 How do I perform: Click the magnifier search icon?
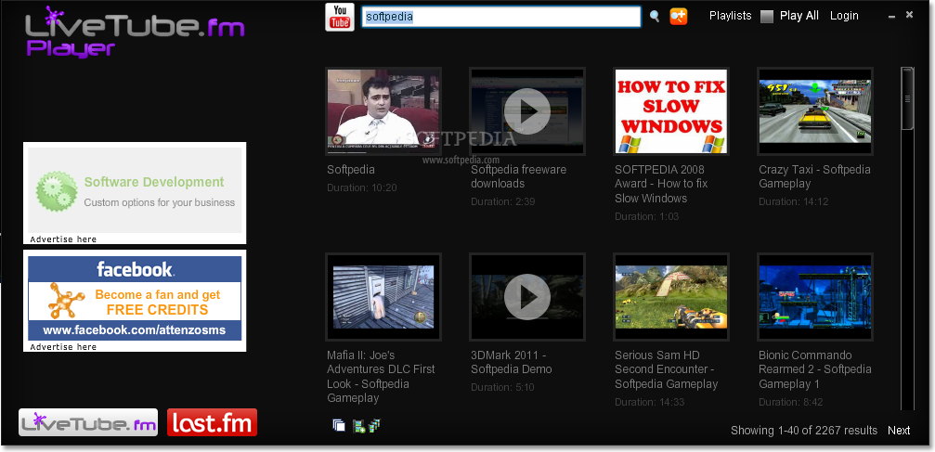coord(655,17)
